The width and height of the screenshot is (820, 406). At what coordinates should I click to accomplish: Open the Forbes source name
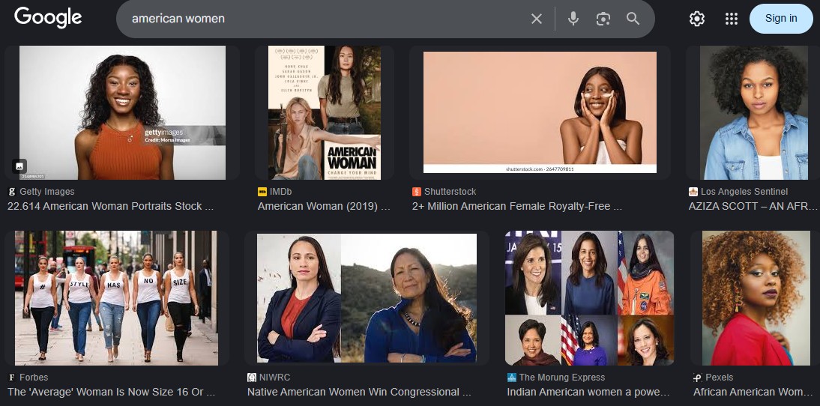pyautogui.click(x=34, y=378)
